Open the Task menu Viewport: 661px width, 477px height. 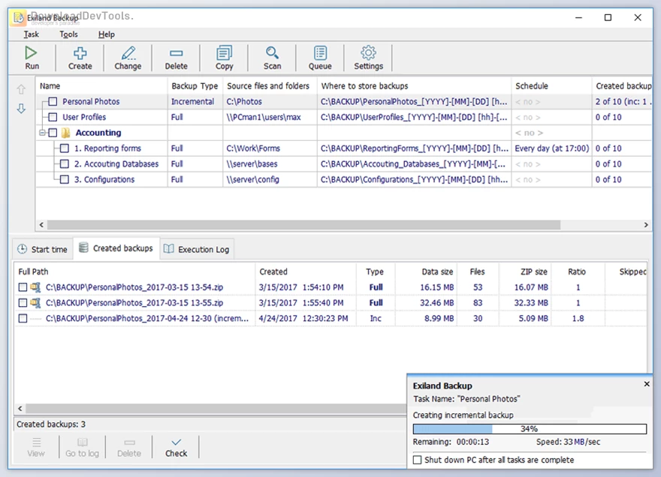[32, 34]
